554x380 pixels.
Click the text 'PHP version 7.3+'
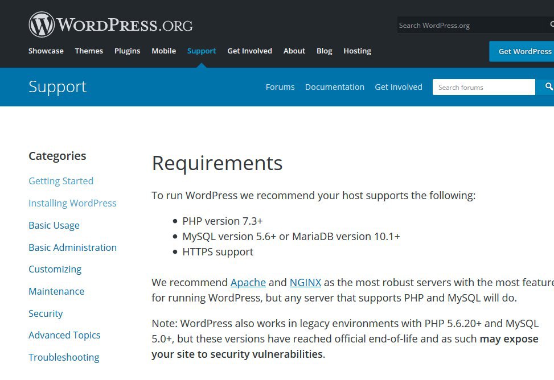(223, 221)
